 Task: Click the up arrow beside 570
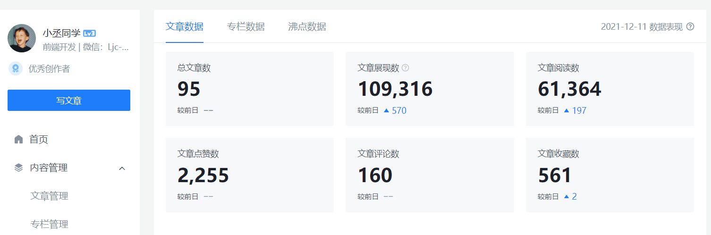click(386, 110)
